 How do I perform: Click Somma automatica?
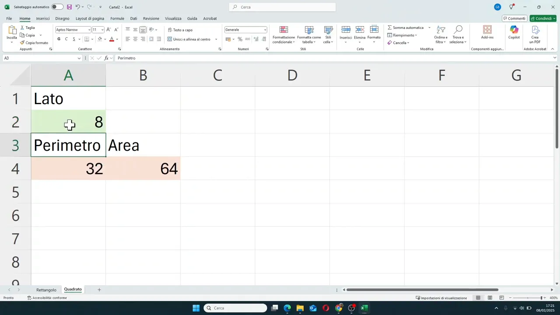click(406, 28)
